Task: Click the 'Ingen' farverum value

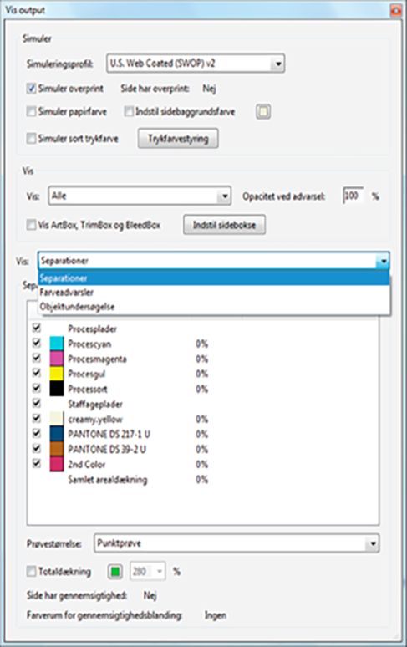Action: click(216, 615)
